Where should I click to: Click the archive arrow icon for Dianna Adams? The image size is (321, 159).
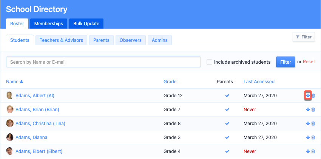308,138
